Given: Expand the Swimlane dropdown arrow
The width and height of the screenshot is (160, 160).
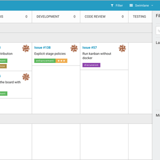Looking at the screenshot, I should [152, 6].
